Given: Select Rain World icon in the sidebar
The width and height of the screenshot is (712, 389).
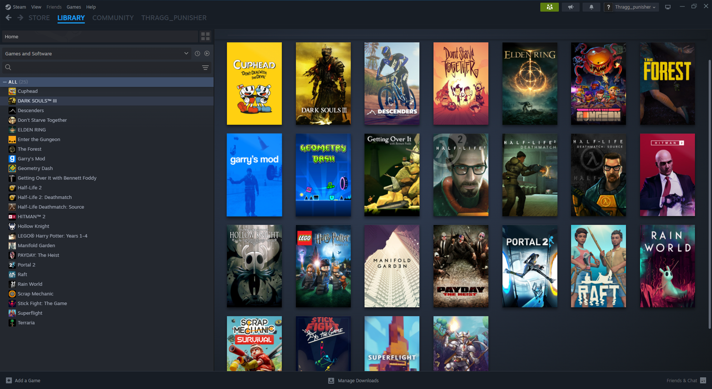Looking at the screenshot, I should [x=12, y=284].
